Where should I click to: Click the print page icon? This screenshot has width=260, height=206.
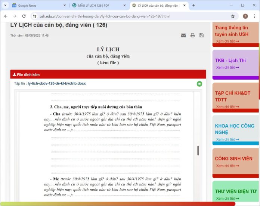tap(192, 36)
